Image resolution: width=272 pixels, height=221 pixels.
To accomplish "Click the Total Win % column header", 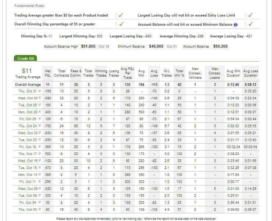I will (x=179, y=73).
